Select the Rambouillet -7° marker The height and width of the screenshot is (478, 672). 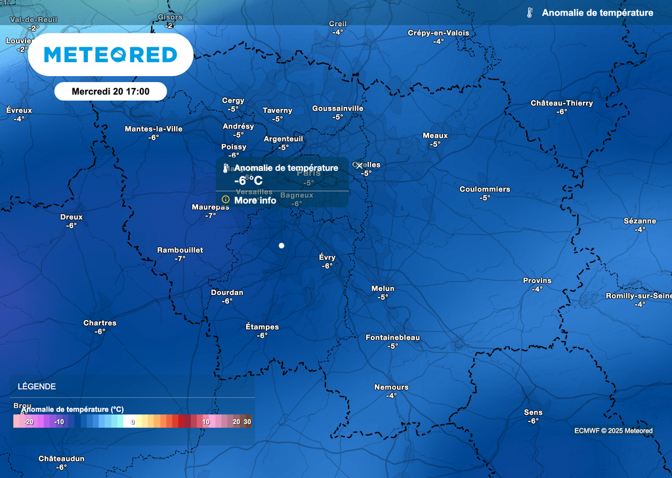click(179, 254)
